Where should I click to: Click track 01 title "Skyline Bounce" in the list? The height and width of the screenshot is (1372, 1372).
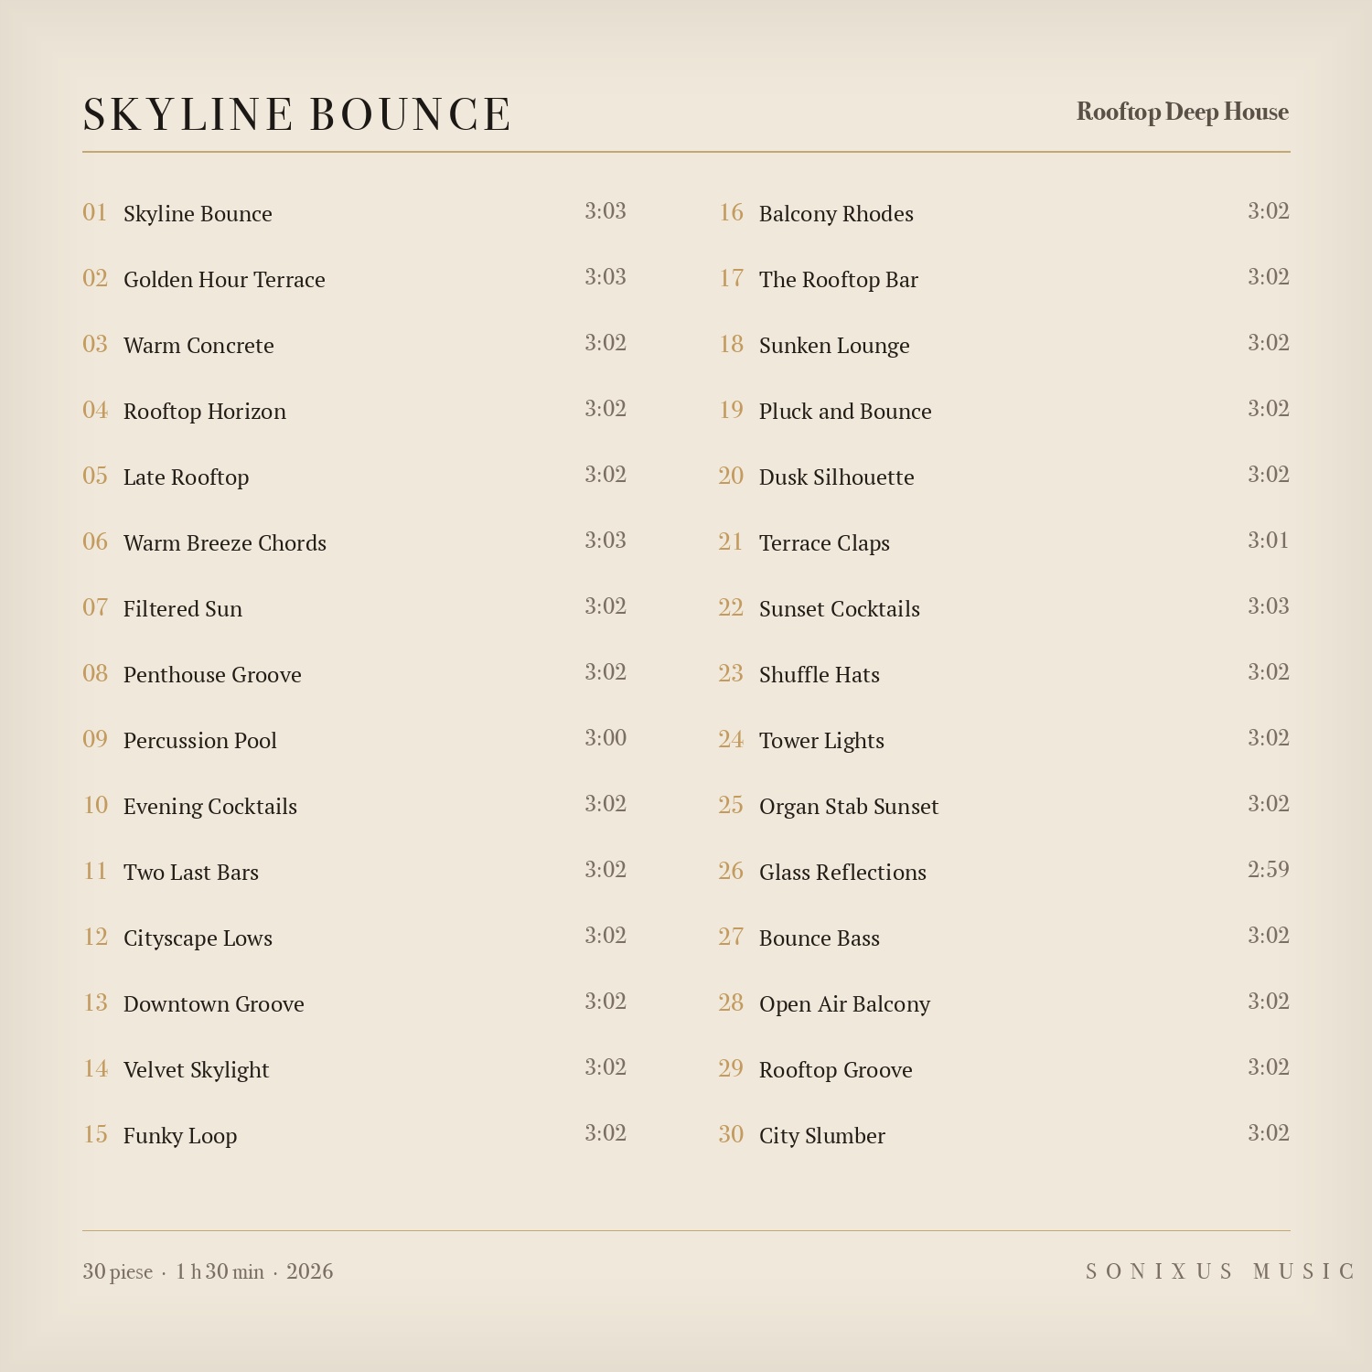(198, 213)
